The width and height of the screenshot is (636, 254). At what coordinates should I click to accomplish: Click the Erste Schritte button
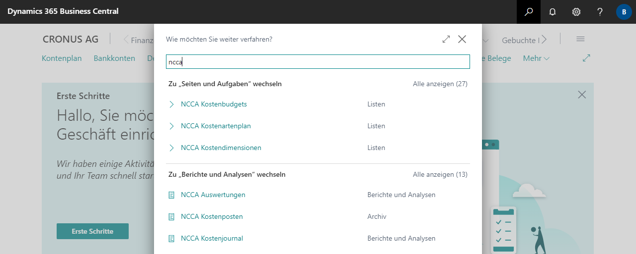pos(92,231)
